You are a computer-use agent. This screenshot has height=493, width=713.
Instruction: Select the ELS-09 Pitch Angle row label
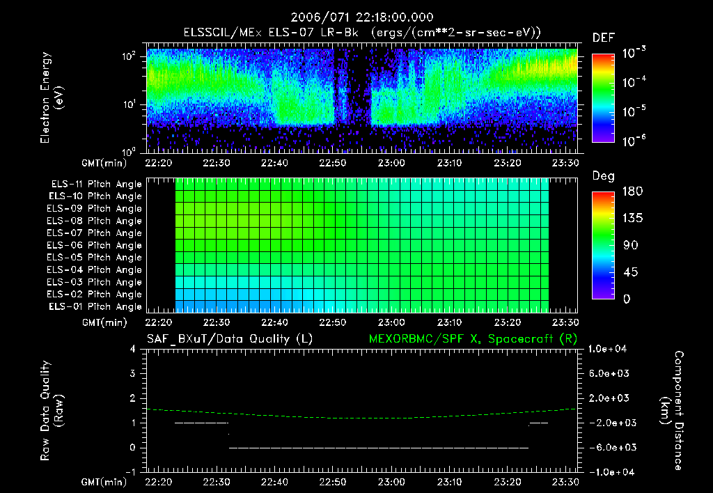point(95,209)
